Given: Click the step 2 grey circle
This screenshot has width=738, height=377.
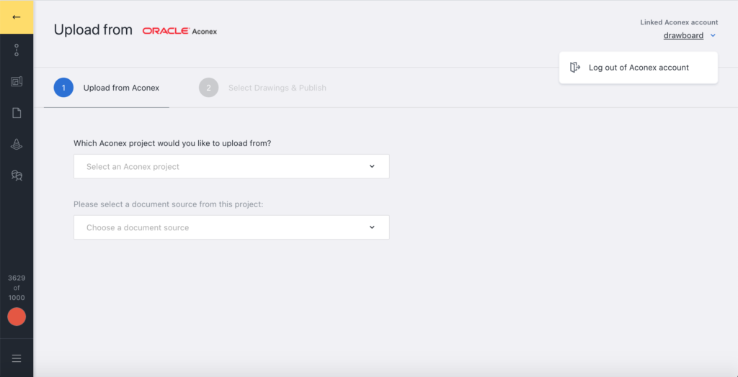Looking at the screenshot, I should point(208,88).
